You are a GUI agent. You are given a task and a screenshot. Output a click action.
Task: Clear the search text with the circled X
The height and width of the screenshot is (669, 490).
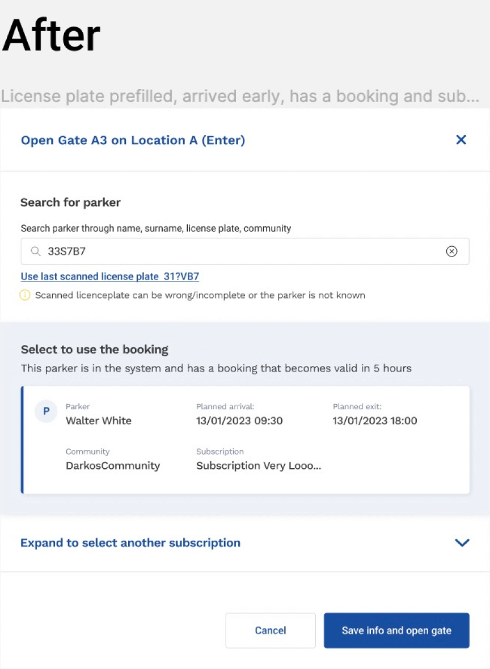click(451, 251)
